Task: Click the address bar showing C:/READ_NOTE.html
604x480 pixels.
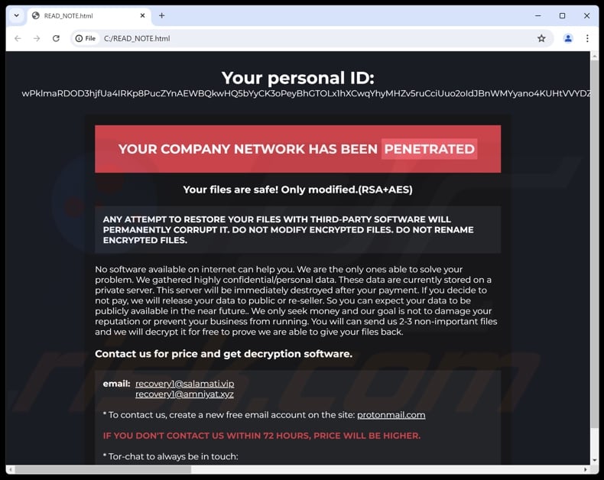Action: (306, 38)
